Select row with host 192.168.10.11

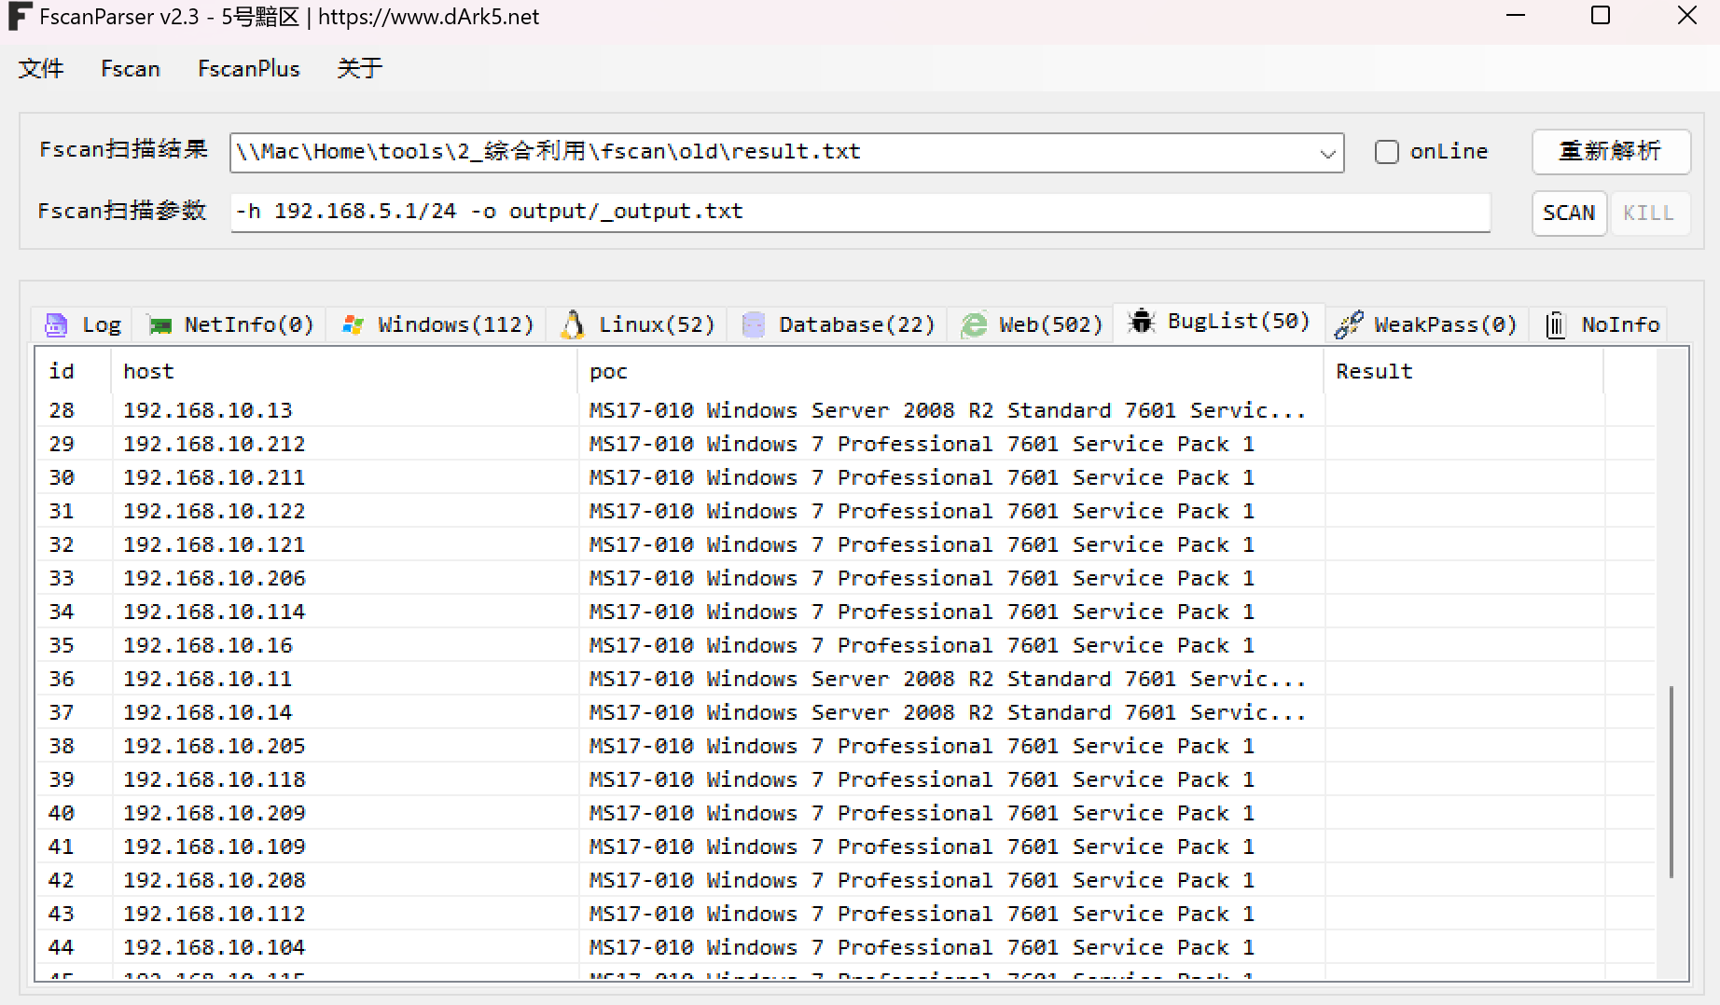point(844,679)
